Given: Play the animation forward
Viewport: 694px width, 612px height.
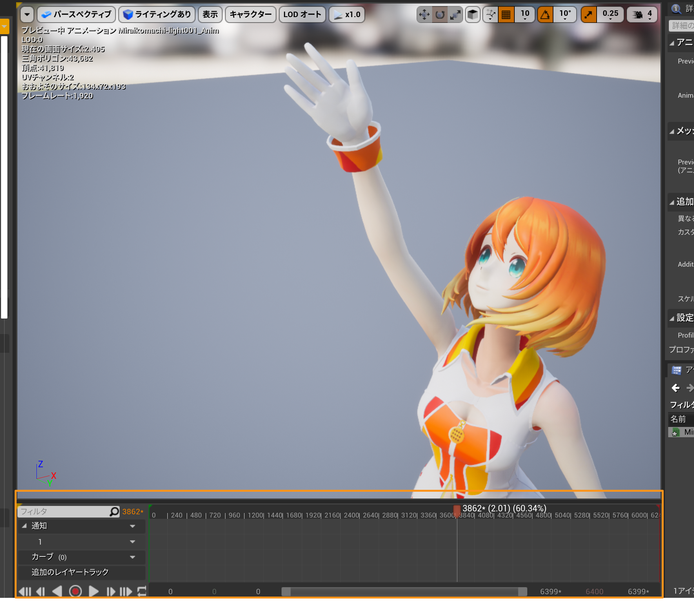Looking at the screenshot, I should coord(94,592).
